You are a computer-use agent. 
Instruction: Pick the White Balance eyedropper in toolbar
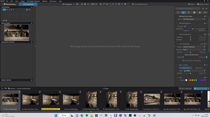tap(104, 4)
